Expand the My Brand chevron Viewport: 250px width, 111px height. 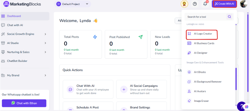click(x=45, y=75)
